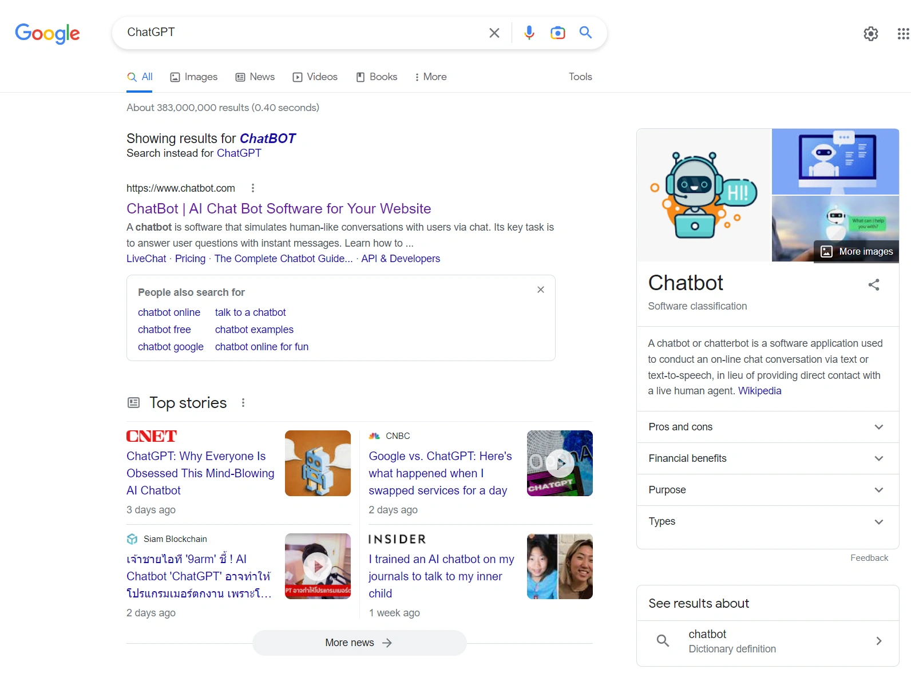Click the Siam Blockchain source label
The image size is (911, 681).
coord(167,539)
